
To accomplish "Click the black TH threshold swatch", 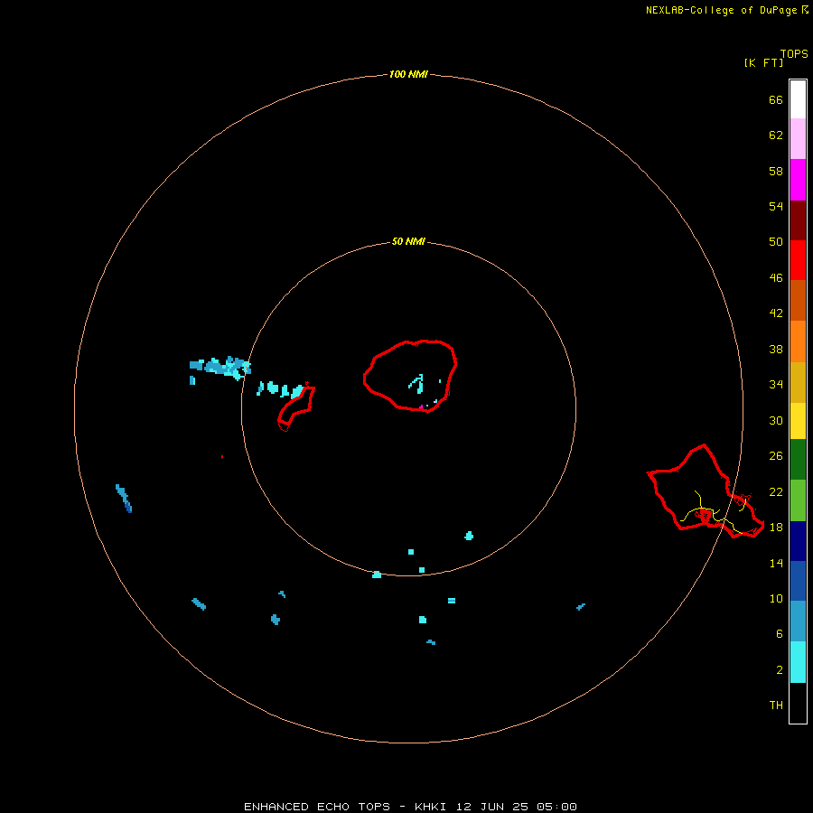I will point(798,703).
